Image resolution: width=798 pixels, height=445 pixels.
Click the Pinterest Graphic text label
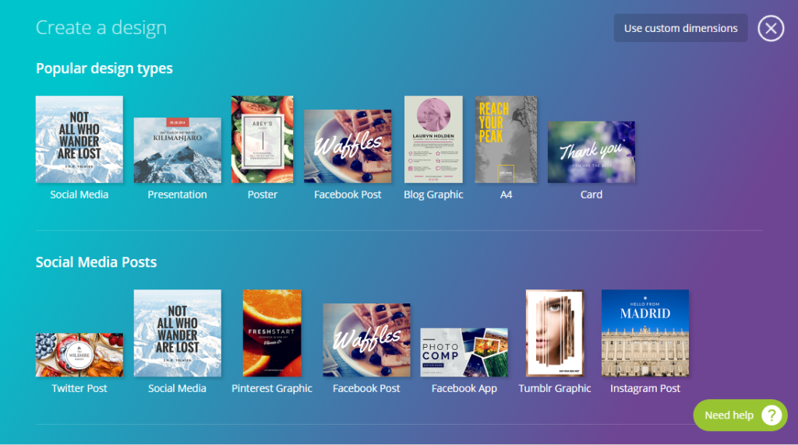[x=272, y=388]
